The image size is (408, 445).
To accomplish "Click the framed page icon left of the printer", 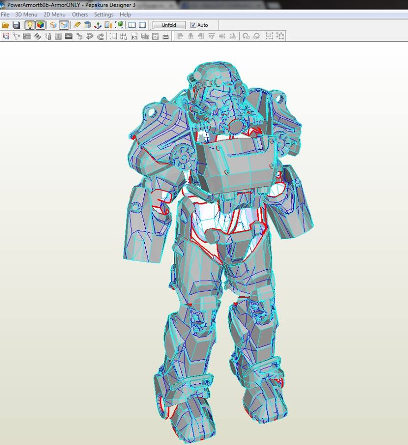I will pos(155,36).
